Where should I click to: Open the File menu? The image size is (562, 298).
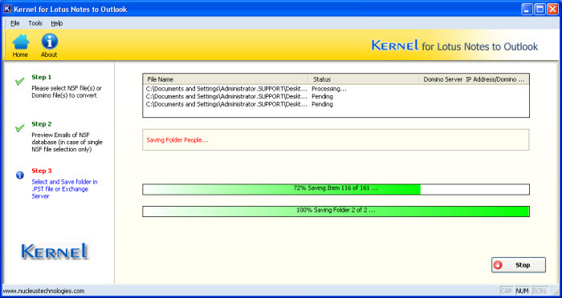pos(15,23)
